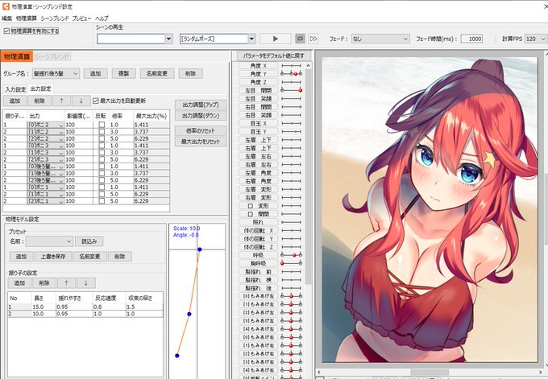Select the orange 物理演算 tab

point(17,56)
